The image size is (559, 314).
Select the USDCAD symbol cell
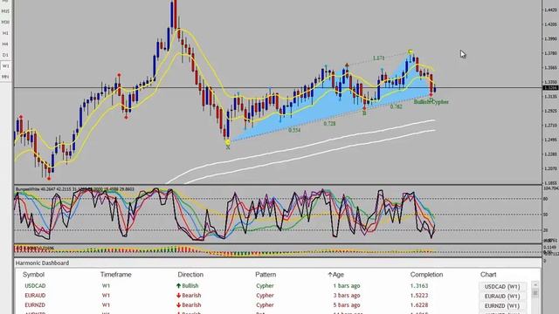(x=35, y=286)
